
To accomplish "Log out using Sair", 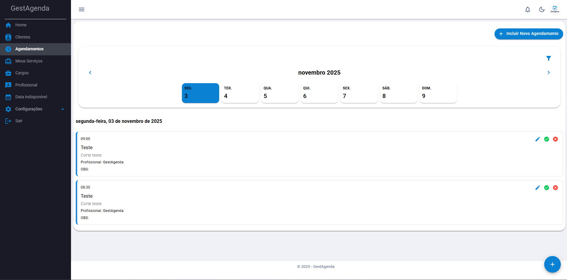I will [x=19, y=121].
